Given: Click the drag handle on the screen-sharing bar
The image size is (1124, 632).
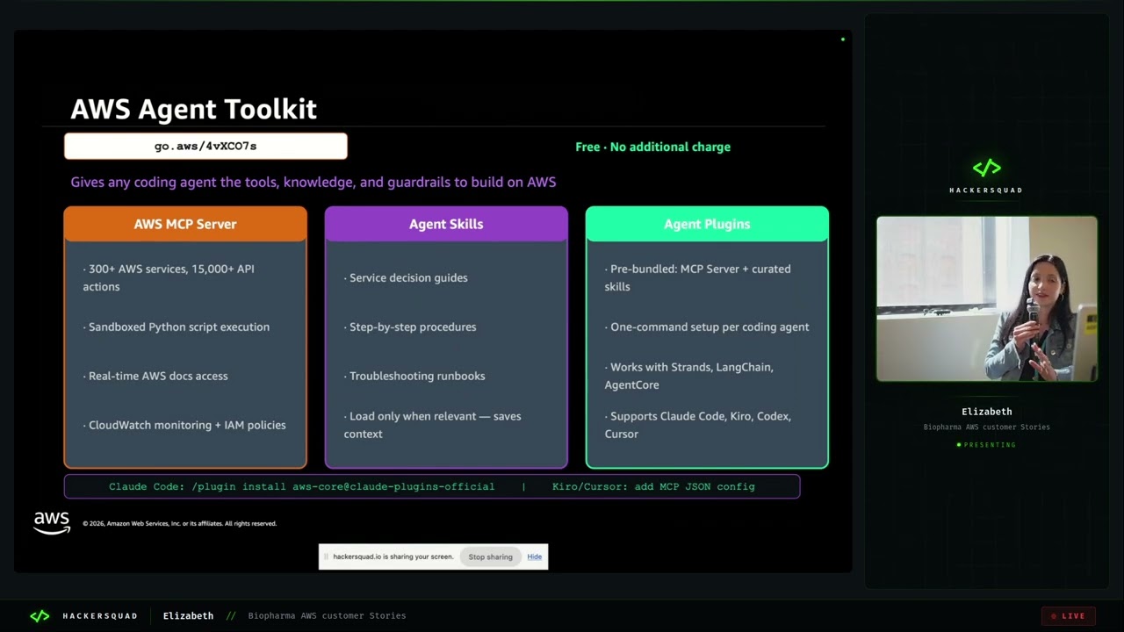Looking at the screenshot, I should coord(326,557).
